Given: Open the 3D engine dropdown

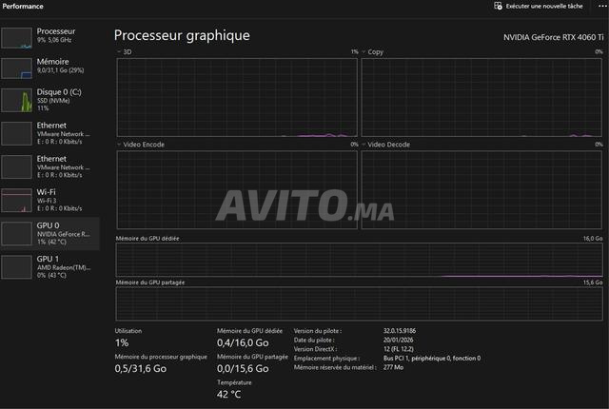Looking at the screenshot, I should pos(125,52).
